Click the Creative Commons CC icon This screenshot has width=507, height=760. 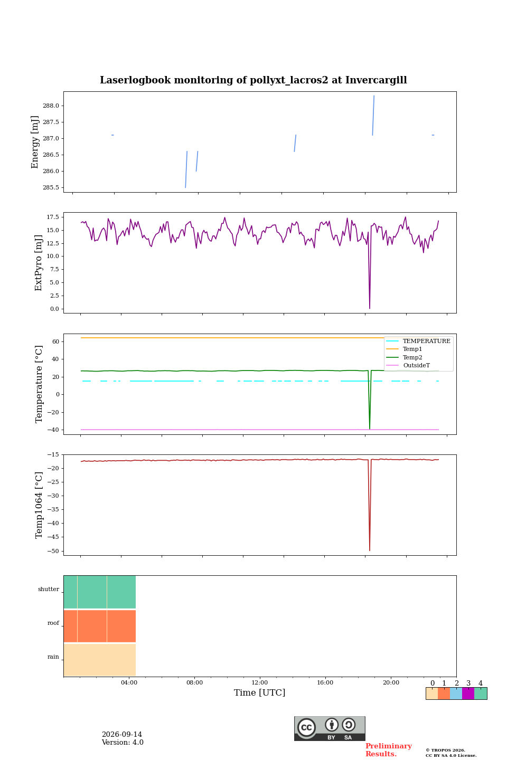click(x=306, y=727)
